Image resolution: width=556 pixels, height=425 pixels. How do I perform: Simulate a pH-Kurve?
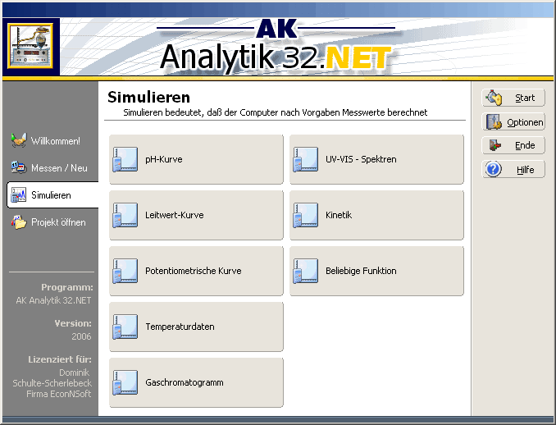click(x=196, y=159)
